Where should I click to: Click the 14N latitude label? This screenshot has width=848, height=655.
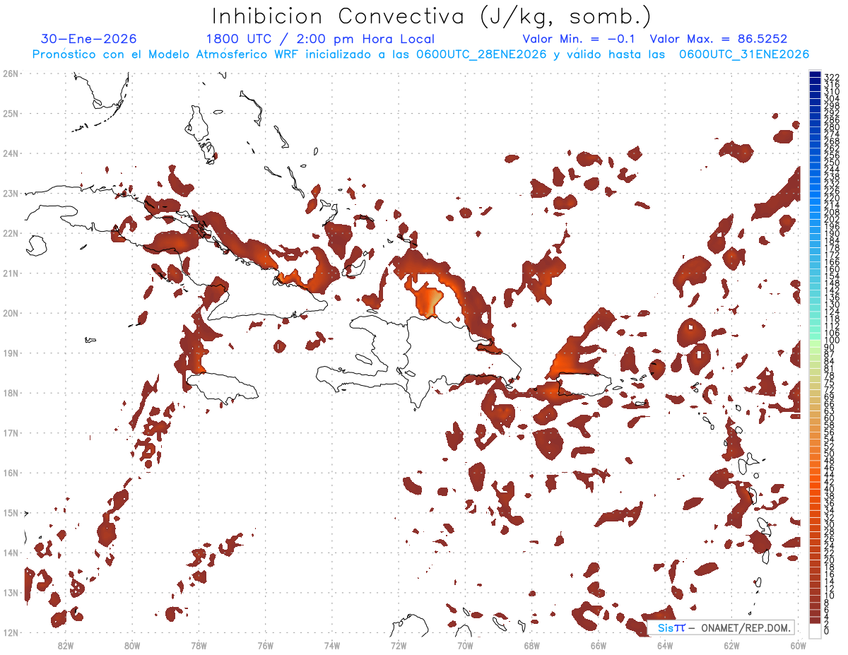pyautogui.click(x=11, y=553)
